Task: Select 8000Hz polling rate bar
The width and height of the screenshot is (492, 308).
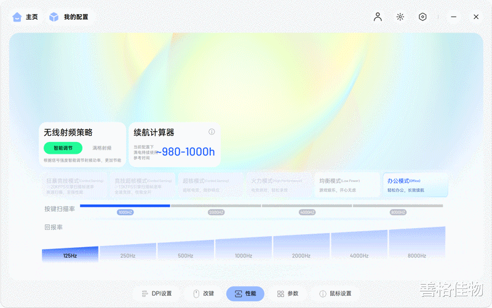Action: tap(417, 243)
